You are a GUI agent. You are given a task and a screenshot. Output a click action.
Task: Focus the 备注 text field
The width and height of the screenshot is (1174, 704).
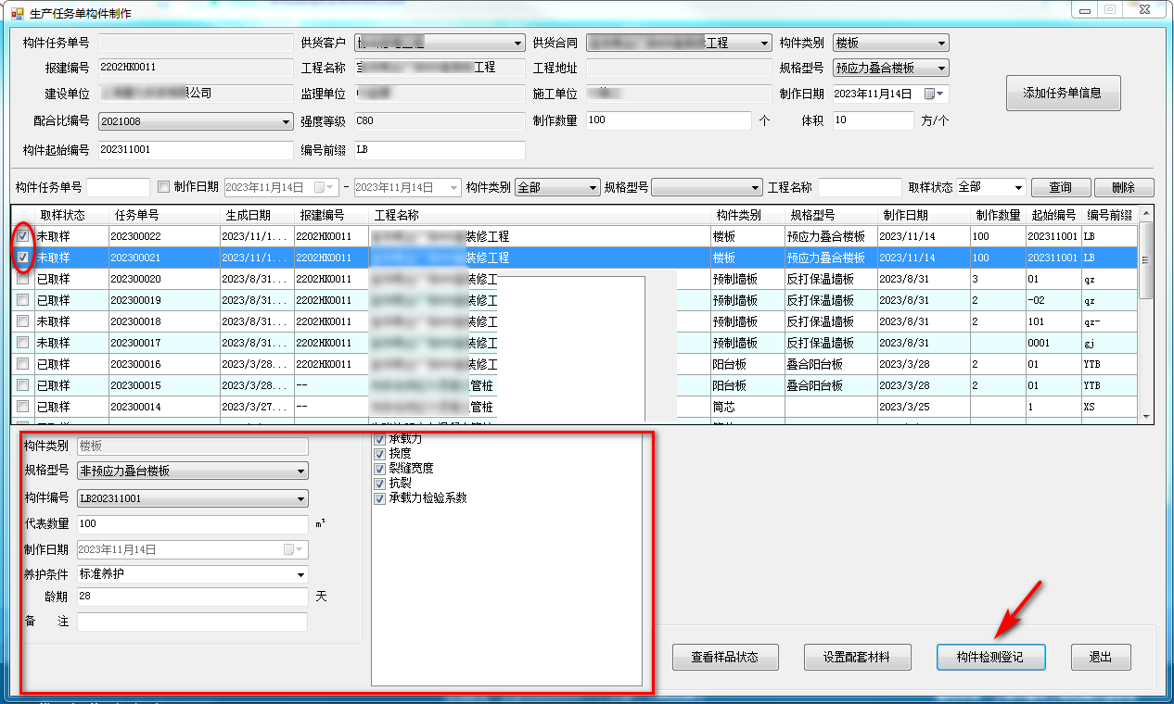(x=192, y=622)
